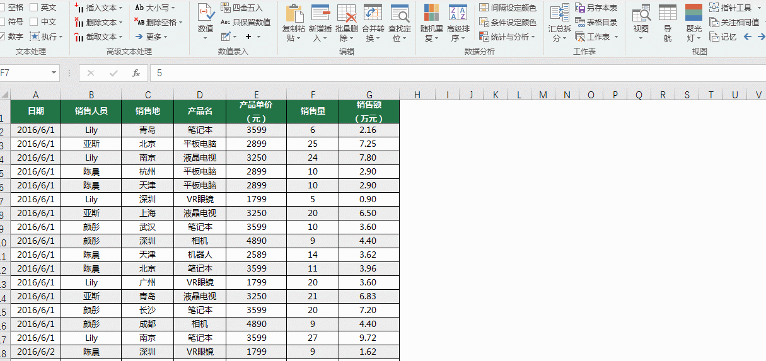Click the 销售量 header cell
This screenshot has height=361, width=766.
point(313,111)
